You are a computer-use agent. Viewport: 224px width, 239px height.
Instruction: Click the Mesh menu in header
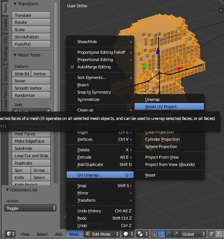tap(74, 234)
